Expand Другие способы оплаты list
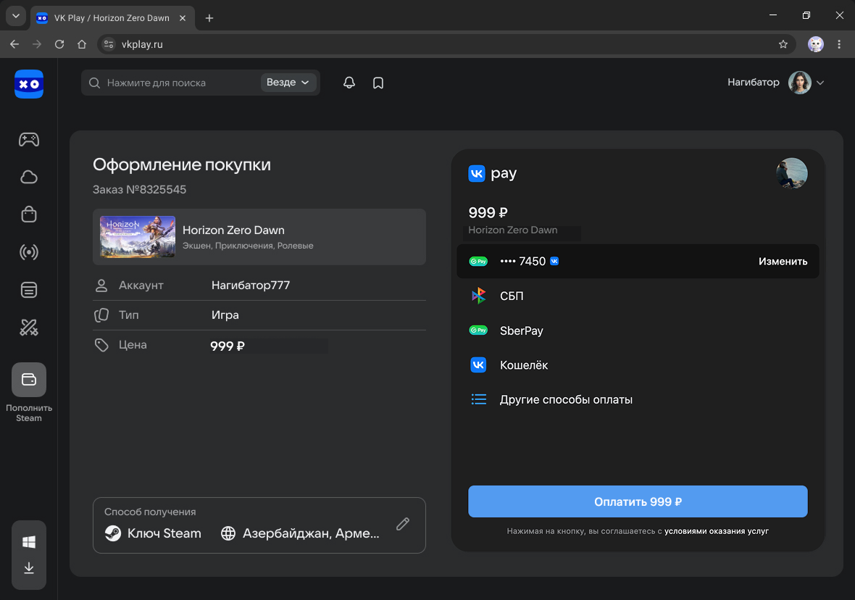 (565, 399)
